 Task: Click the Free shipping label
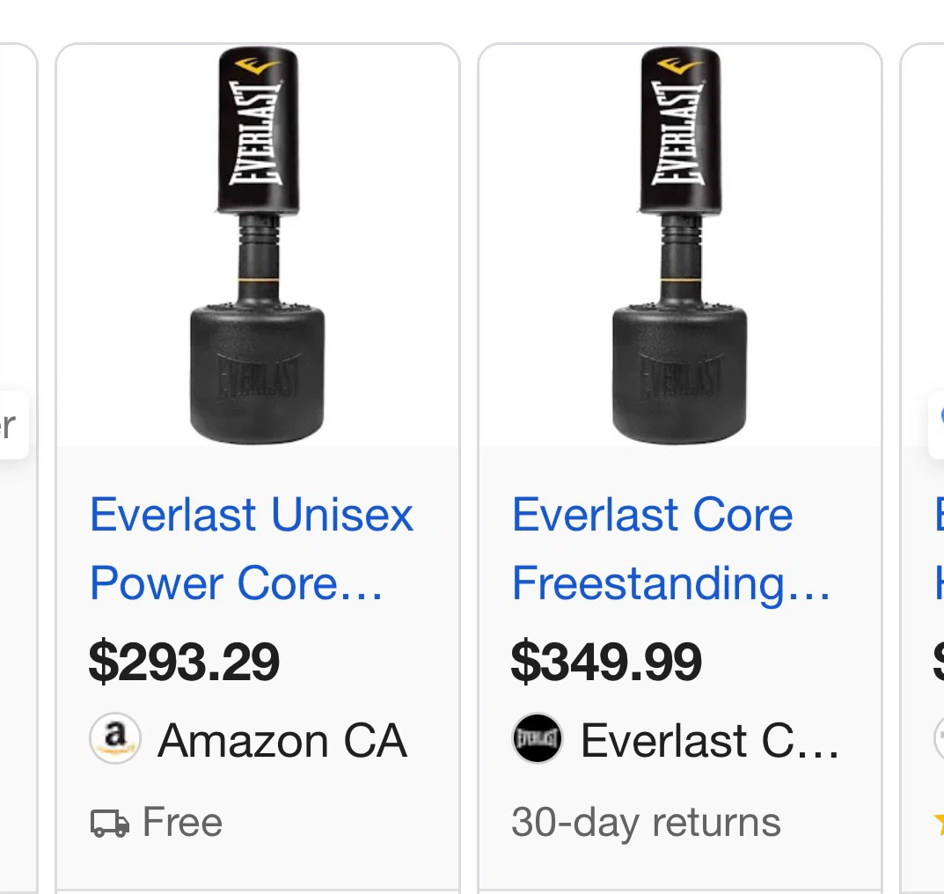(x=182, y=823)
